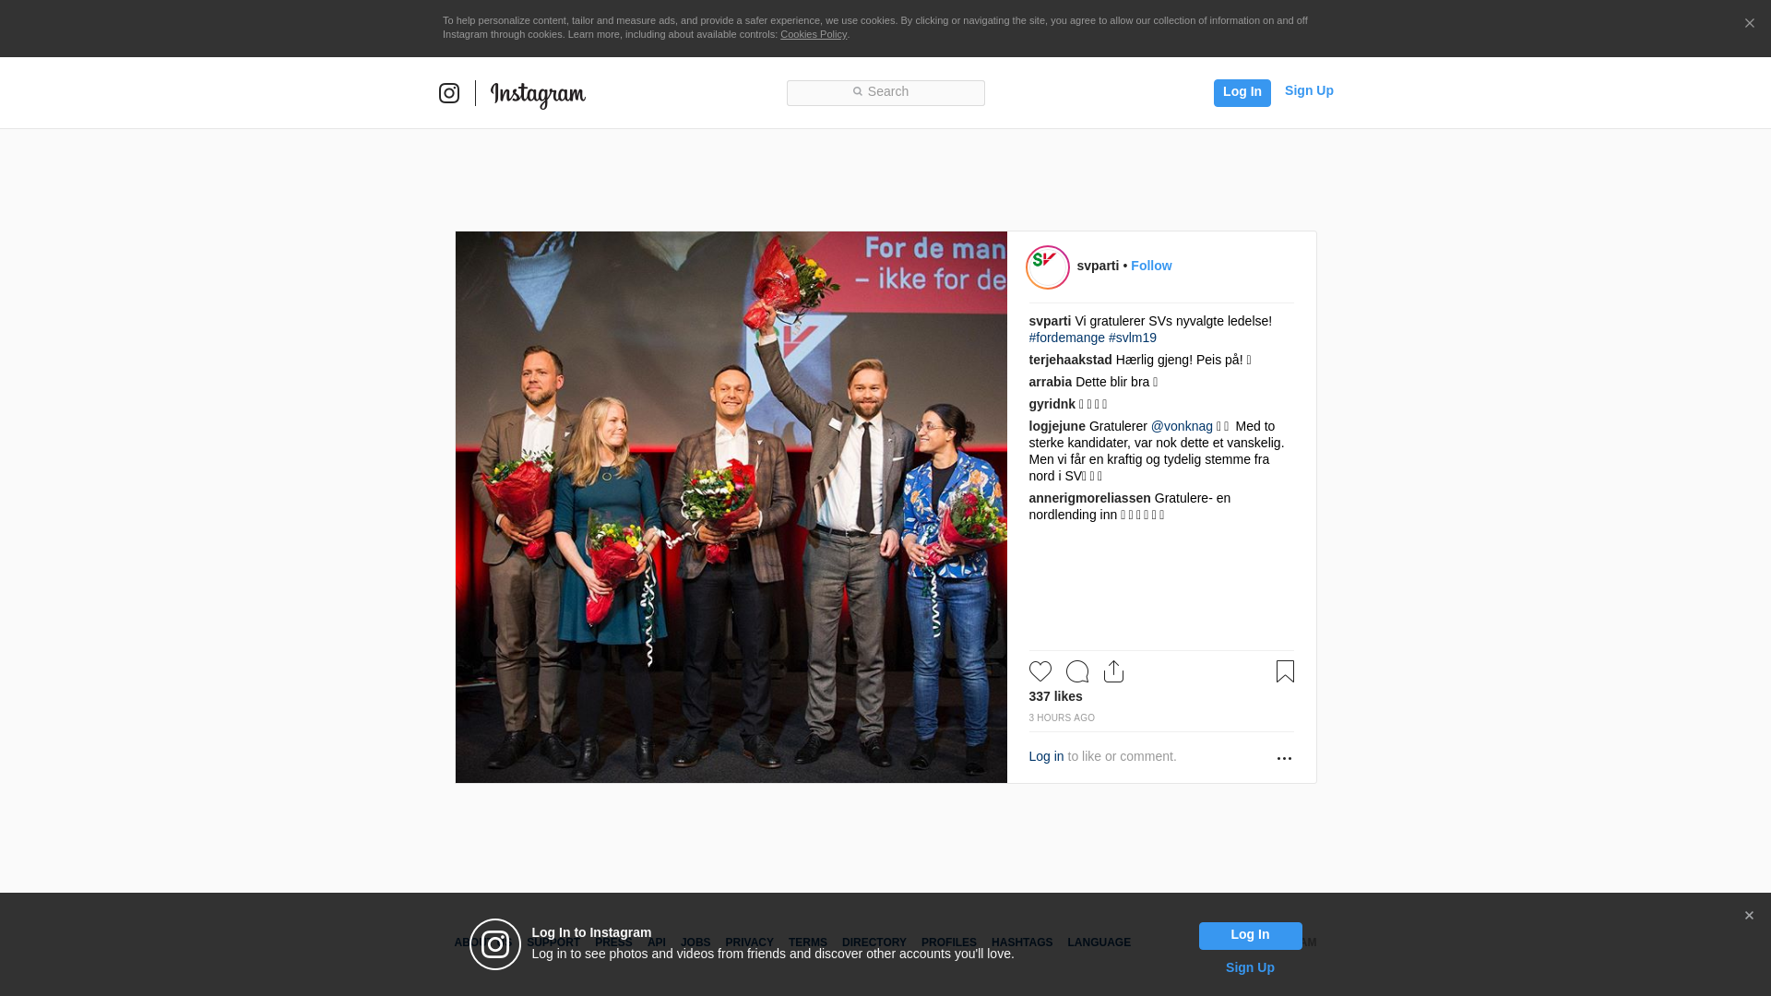Click the Search input field
Image resolution: width=1771 pixels, height=996 pixels.
click(x=885, y=93)
